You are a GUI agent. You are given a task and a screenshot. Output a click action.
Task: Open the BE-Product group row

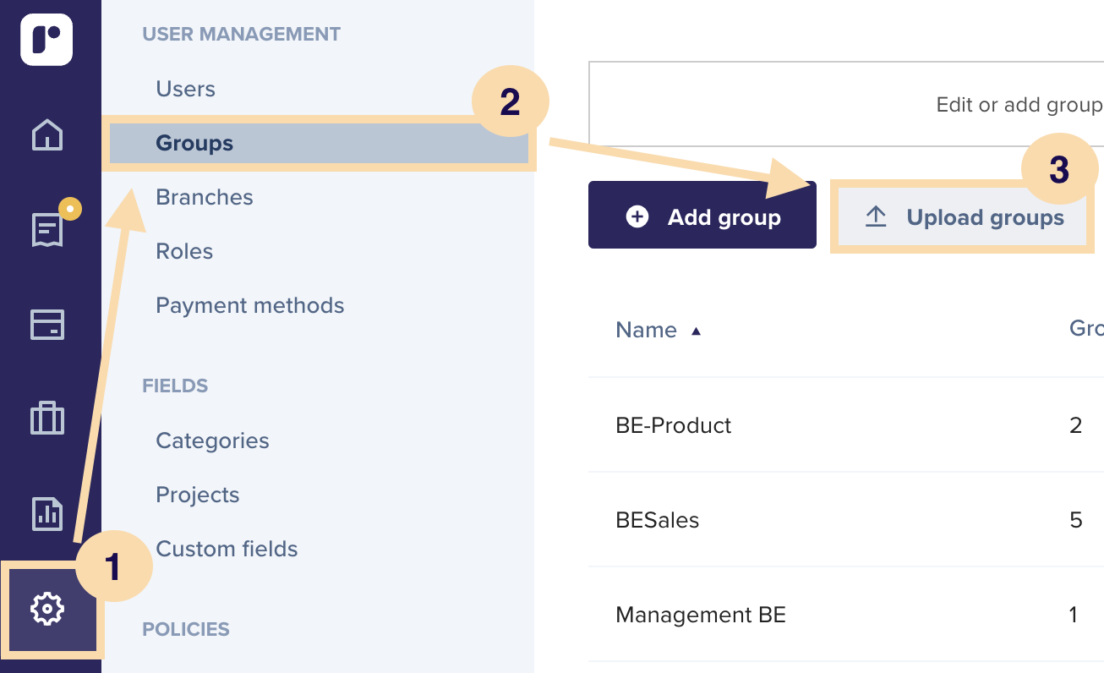(x=846, y=424)
